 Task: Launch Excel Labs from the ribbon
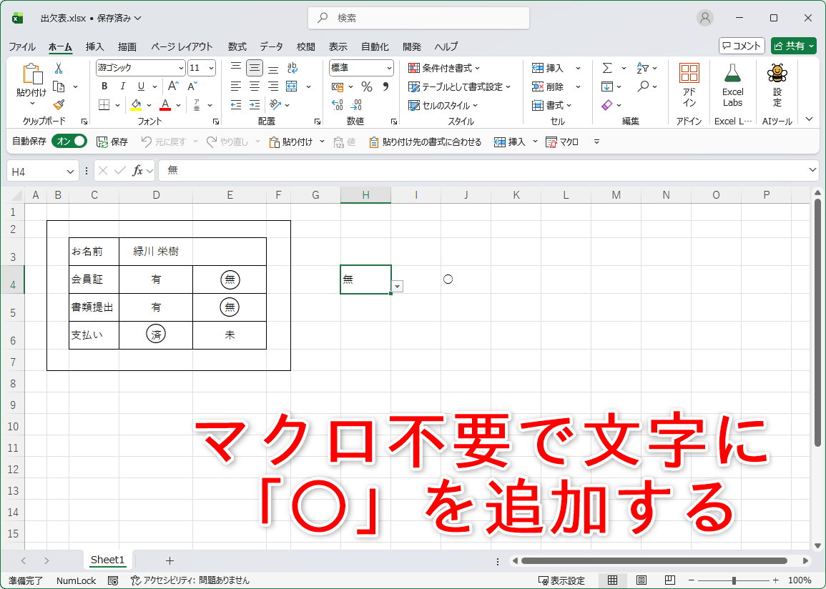(x=732, y=82)
